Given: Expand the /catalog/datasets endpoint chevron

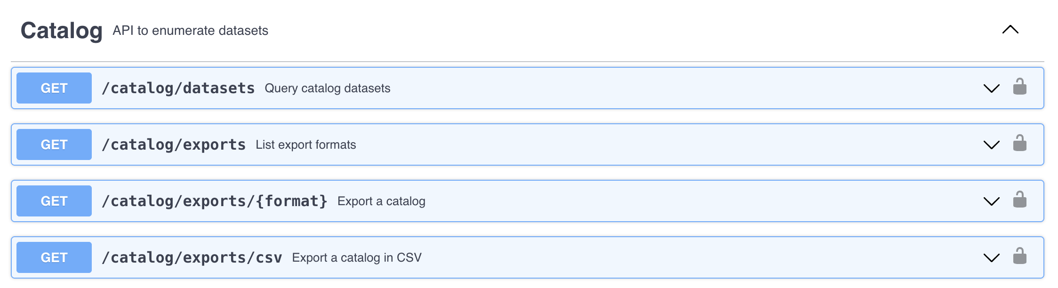Looking at the screenshot, I should click(x=991, y=88).
